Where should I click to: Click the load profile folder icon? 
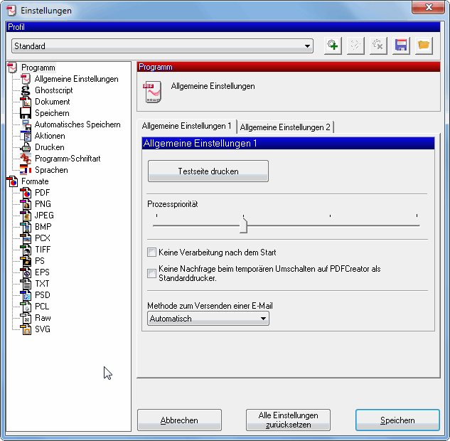pos(424,46)
